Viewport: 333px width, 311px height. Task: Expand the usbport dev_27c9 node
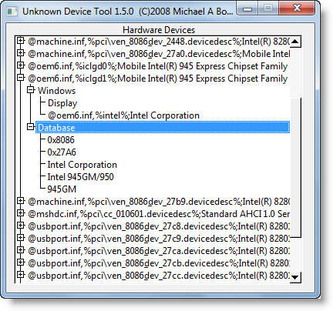(20, 238)
